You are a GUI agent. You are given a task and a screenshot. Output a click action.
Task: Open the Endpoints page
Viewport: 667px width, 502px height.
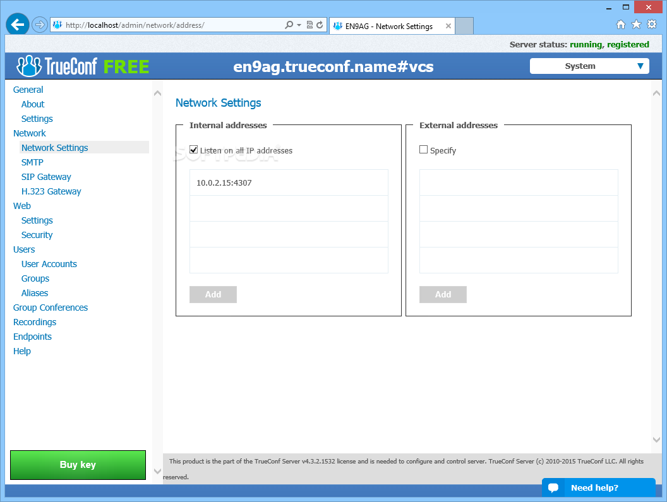[x=32, y=337]
